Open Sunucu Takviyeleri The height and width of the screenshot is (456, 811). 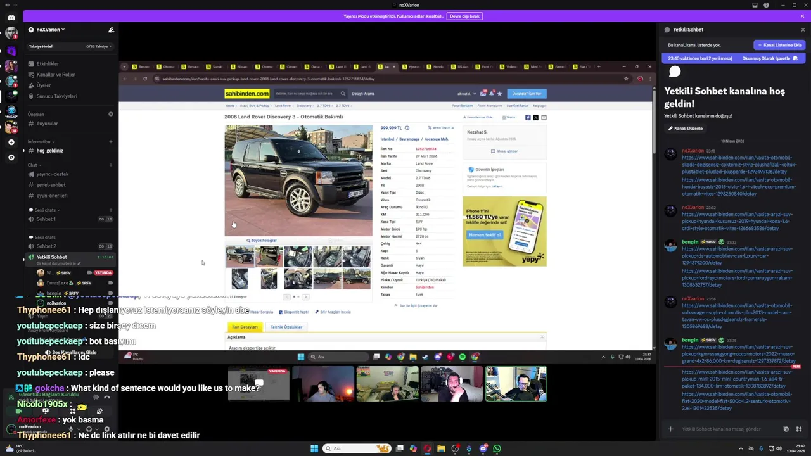click(70, 96)
